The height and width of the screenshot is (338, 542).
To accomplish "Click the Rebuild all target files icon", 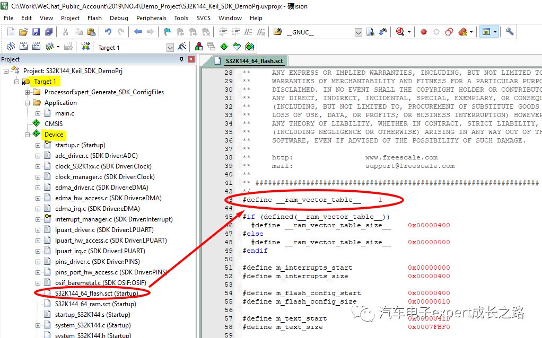I will [36, 46].
